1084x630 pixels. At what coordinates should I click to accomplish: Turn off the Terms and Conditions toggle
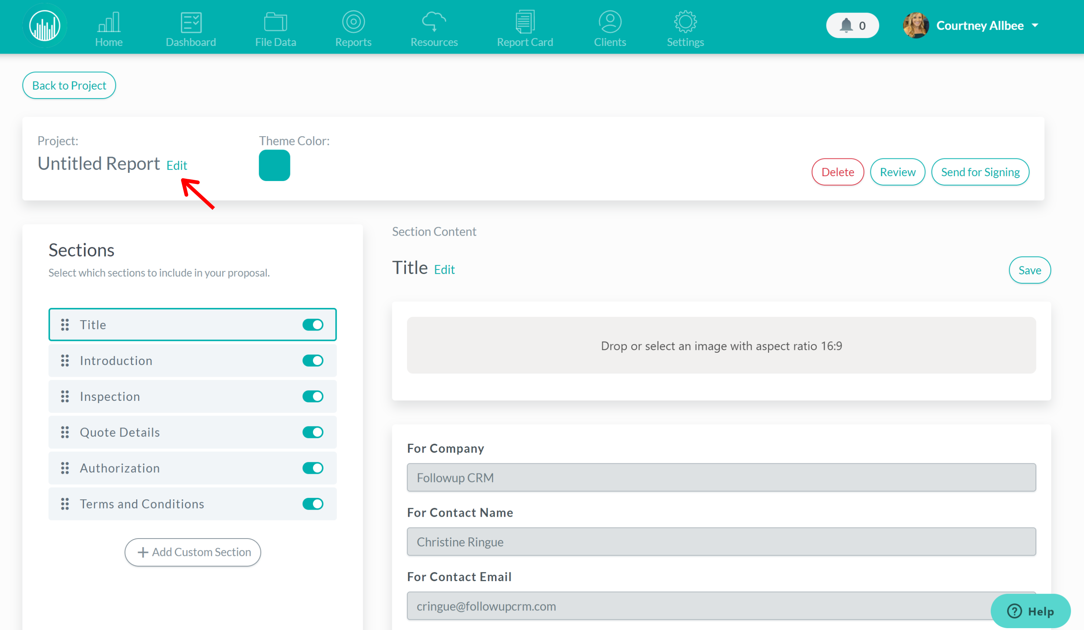pos(313,503)
